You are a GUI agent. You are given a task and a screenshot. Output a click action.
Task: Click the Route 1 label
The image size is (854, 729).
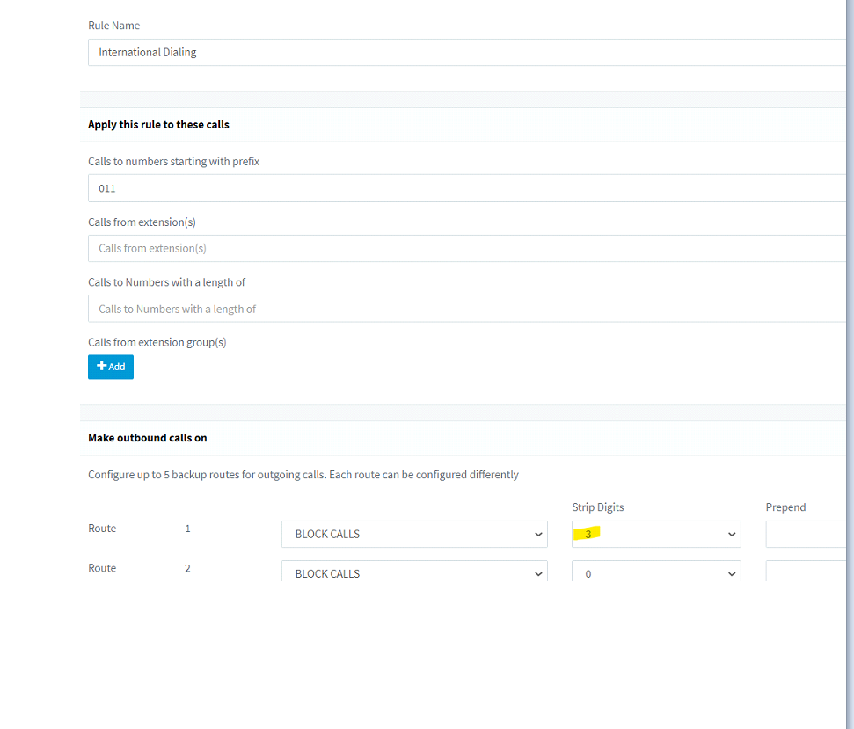(x=101, y=528)
